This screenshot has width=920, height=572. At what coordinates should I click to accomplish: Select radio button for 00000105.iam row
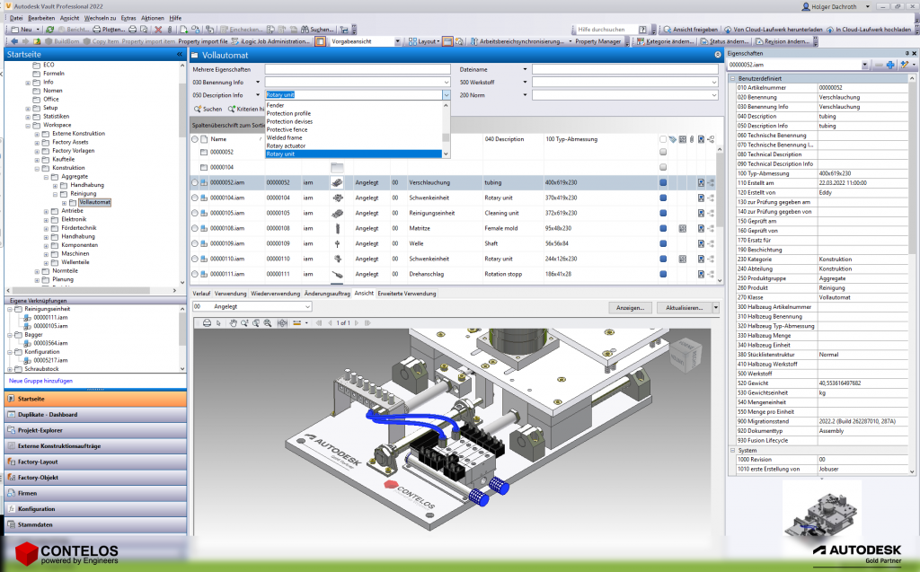coord(195,213)
